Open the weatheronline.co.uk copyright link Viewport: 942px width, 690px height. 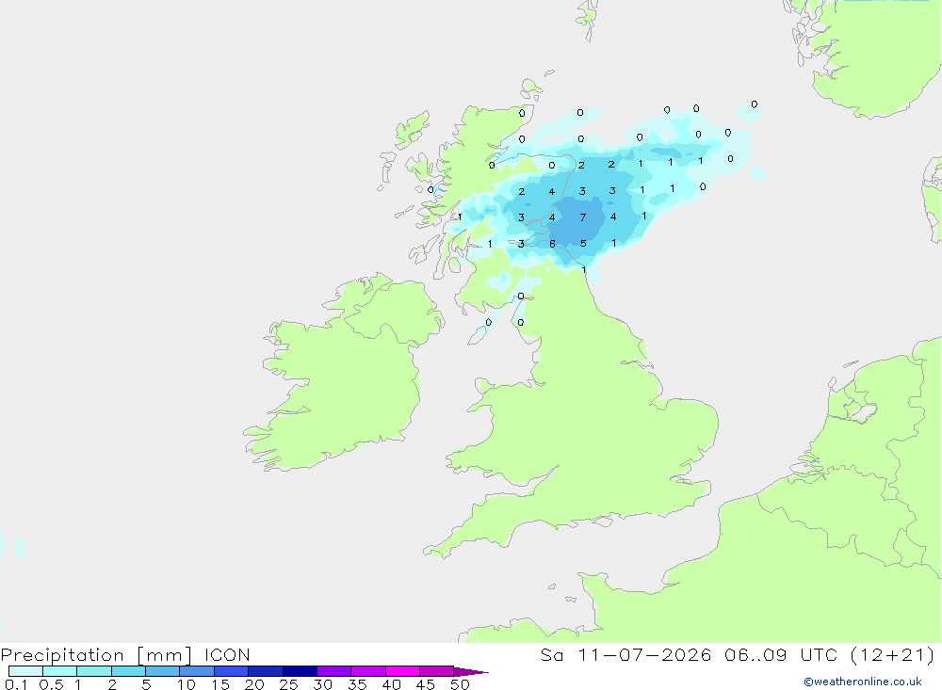pyautogui.click(x=863, y=682)
